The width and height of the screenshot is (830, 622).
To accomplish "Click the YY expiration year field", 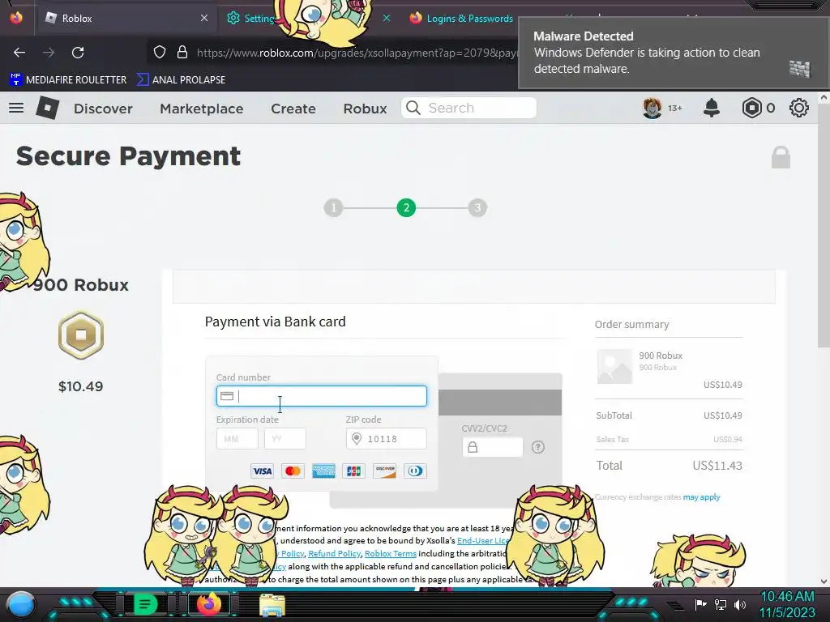I will pos(285,438).
